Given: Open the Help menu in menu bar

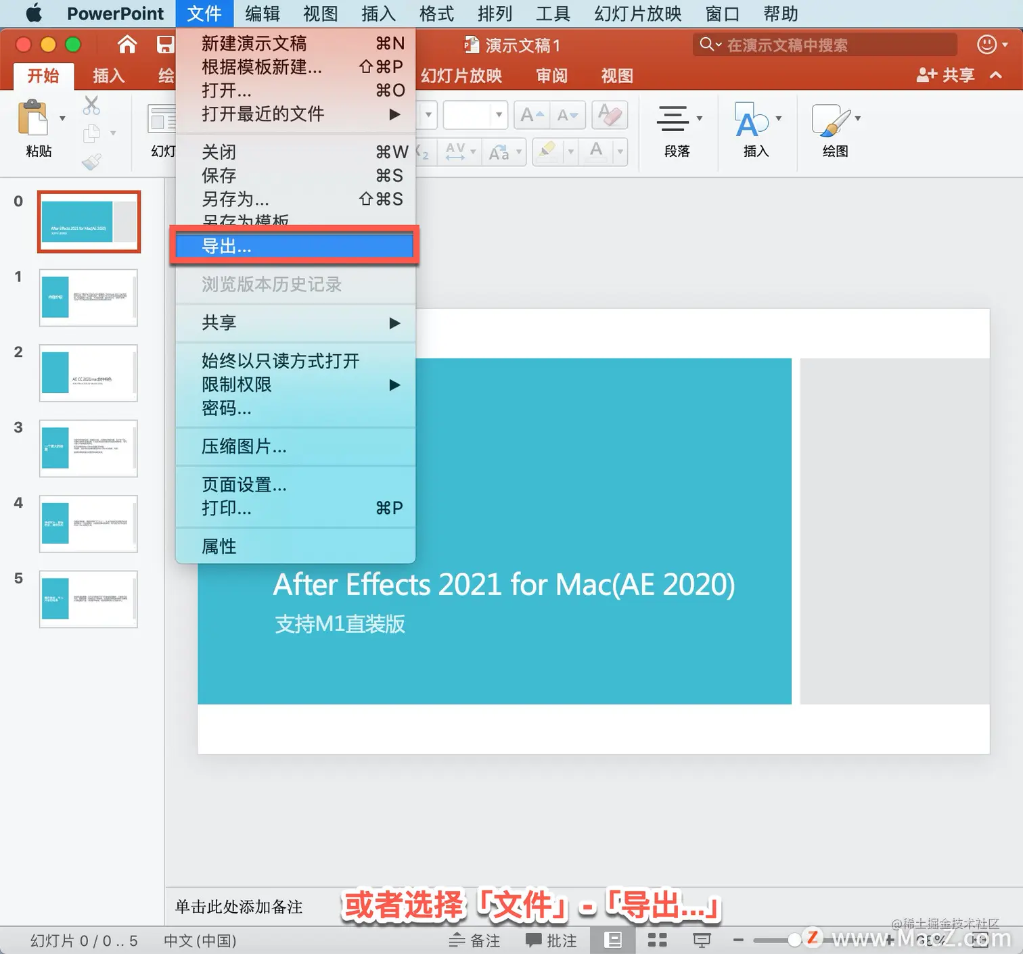Looking at the screenshot, I should (x=781, y=14).
